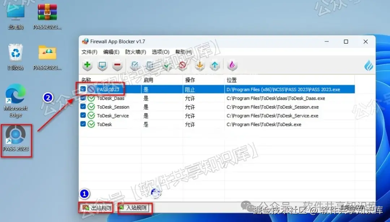Select the PASS 2023 rule name
The height and width of the screenshot is (222, 390).
pos(108,90)
